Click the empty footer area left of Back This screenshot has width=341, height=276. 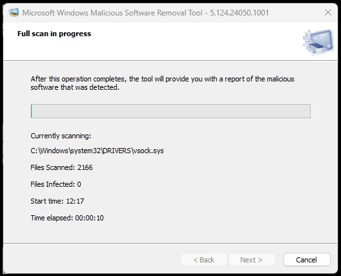pyautogui.click(x=92, y=259)
